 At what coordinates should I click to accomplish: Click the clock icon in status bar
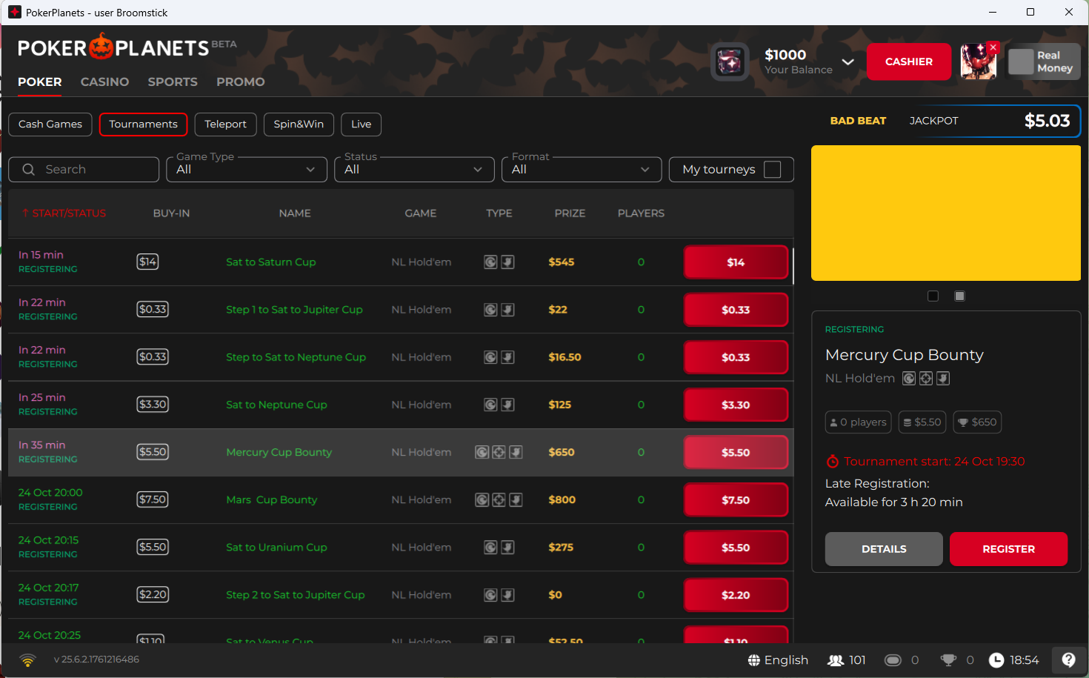[x=996, y=660]
